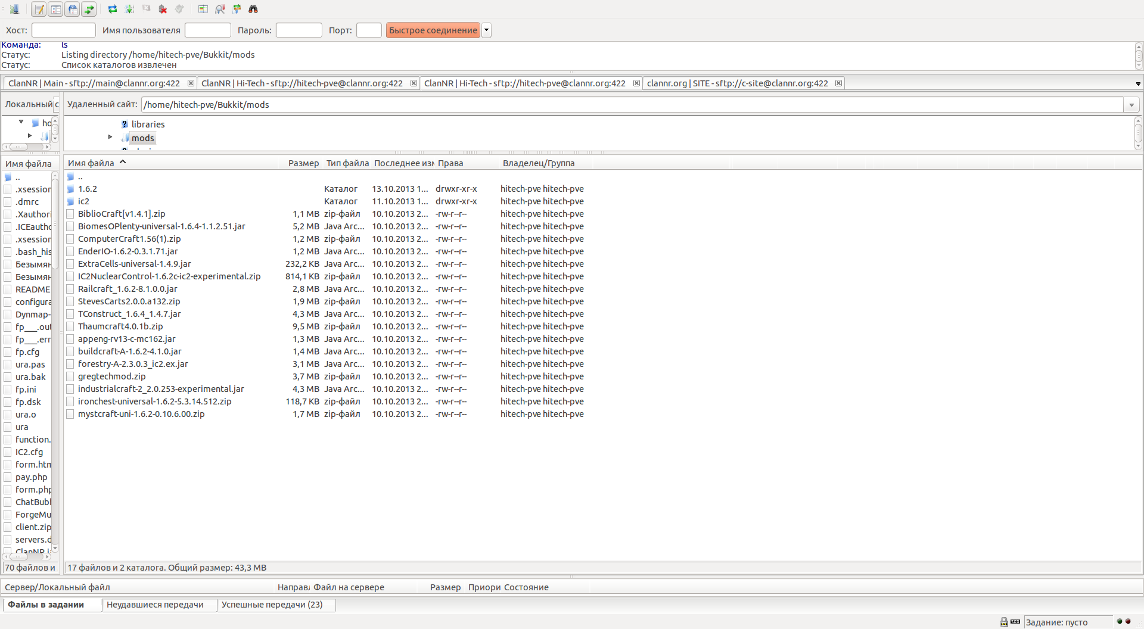
Task: Sort remote files by Тип файла
Action: (x=347, y=163)
